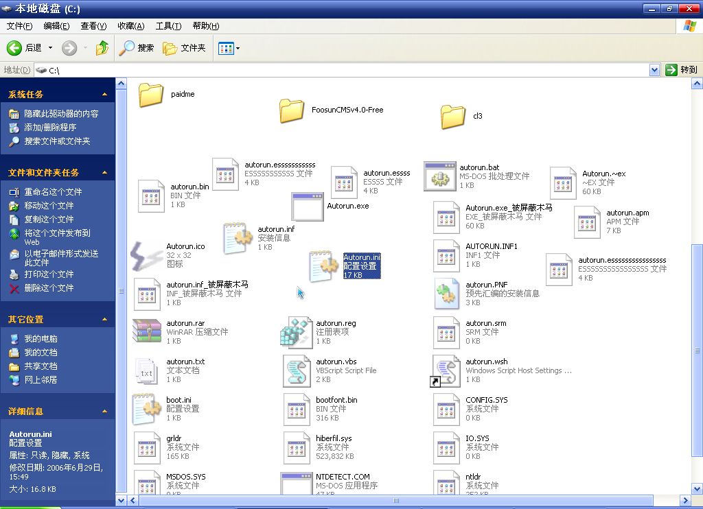
Task: Click 搜索文件或文件夹 link
Action: [57, 141]
